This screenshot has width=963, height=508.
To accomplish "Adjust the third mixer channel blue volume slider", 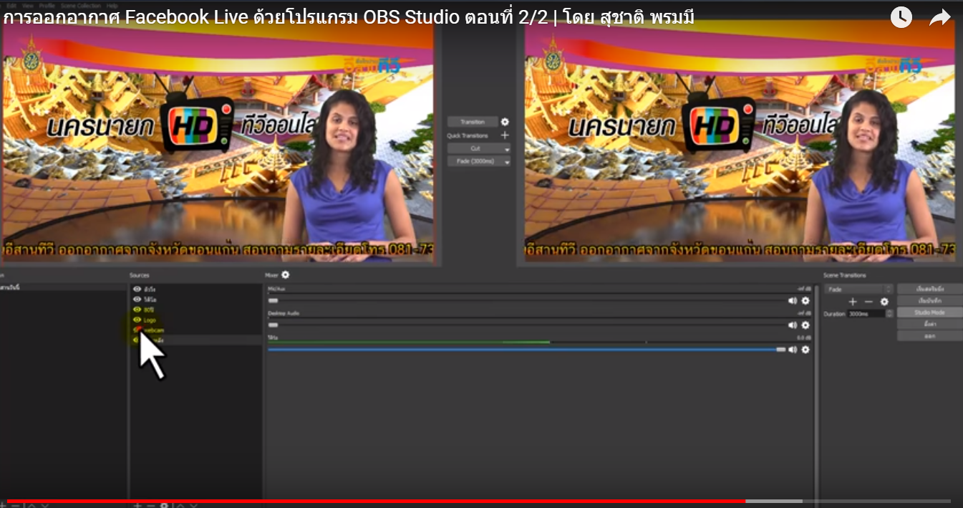I will point(527,350).
